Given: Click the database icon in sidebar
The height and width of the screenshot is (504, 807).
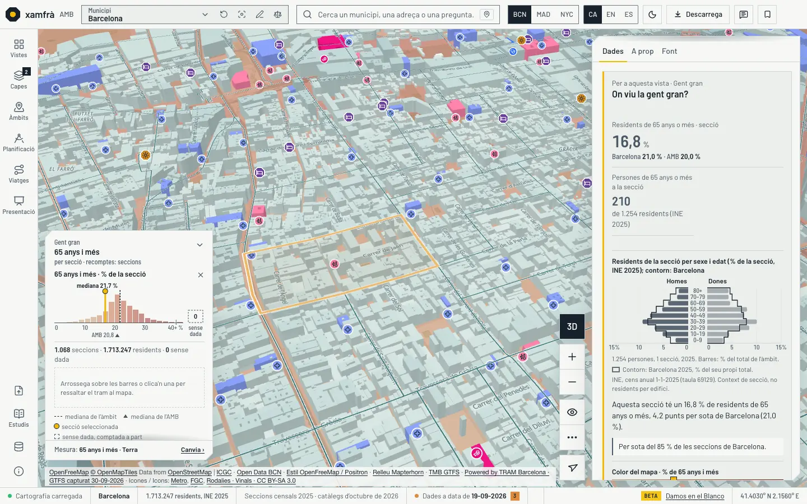Looking at the screenshot, I should (18, 447).
